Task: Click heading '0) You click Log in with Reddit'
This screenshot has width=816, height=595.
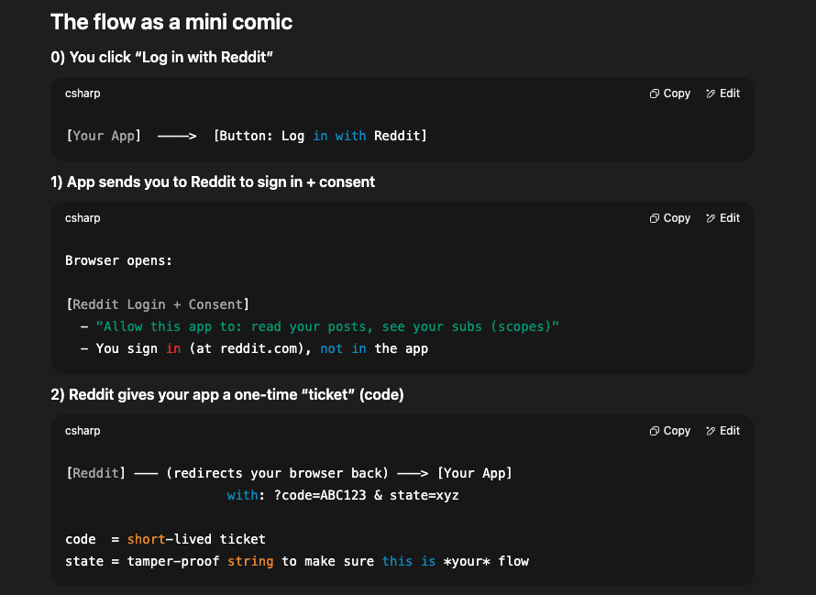Action: click(x=162, y=57)
